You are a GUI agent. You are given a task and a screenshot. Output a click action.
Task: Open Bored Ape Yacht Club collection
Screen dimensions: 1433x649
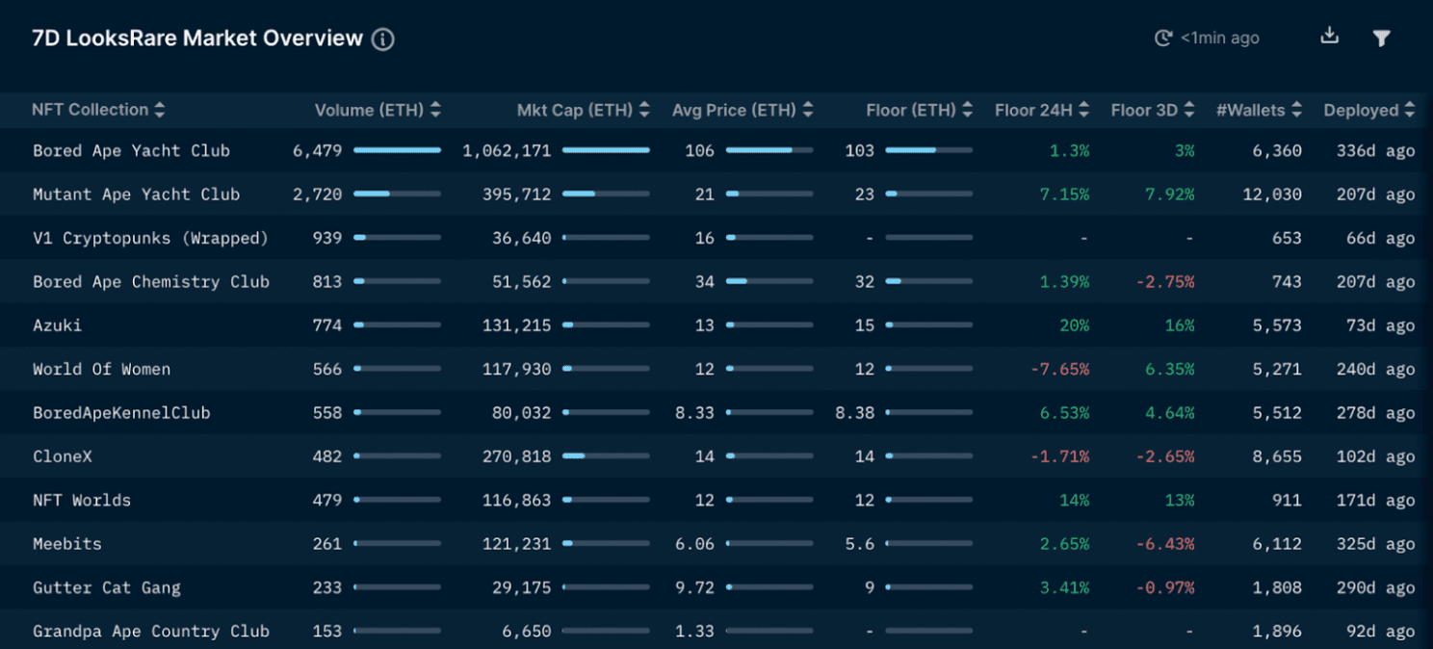[131, 151]
